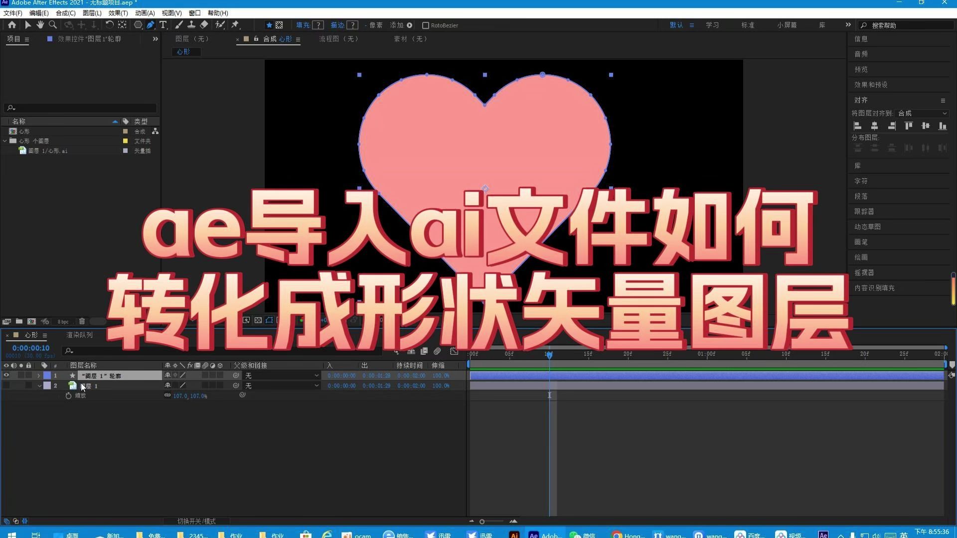Screen dimensions: 957x538
Task: Click the Home toolbar icon
Action: pyautogui.click(x=11, y=25)
